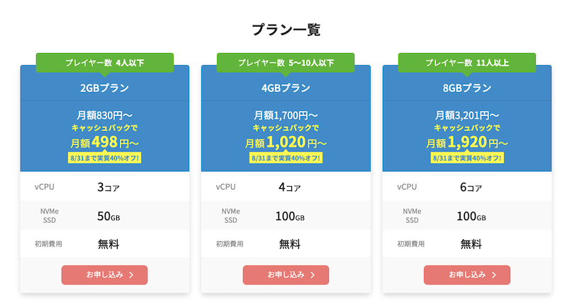Click the 月額1,920円 cashback price
Image resolution: width=567 pixels, height=305 pixels.
click(467, 142)
